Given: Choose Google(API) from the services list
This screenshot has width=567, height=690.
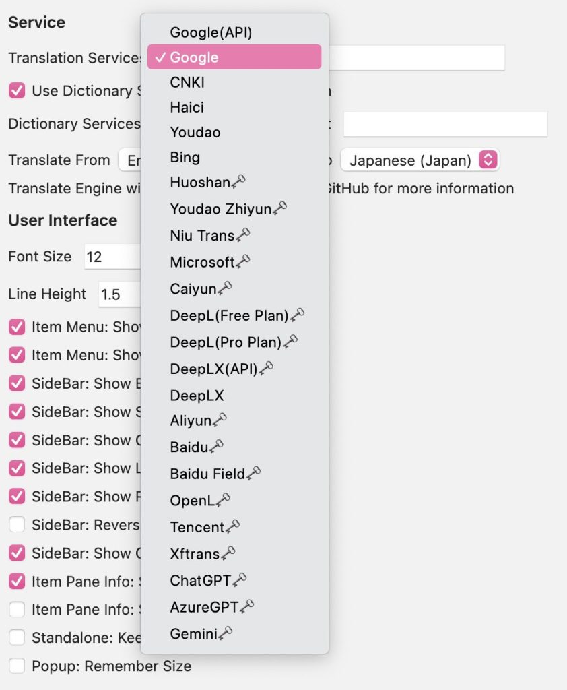Looking at the screenshot, I should [x=211, y=32].
